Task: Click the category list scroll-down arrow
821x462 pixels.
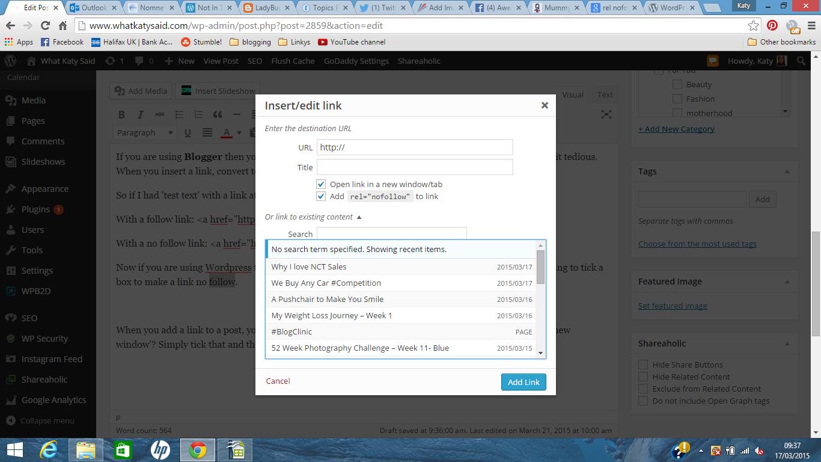Action: 785,111
